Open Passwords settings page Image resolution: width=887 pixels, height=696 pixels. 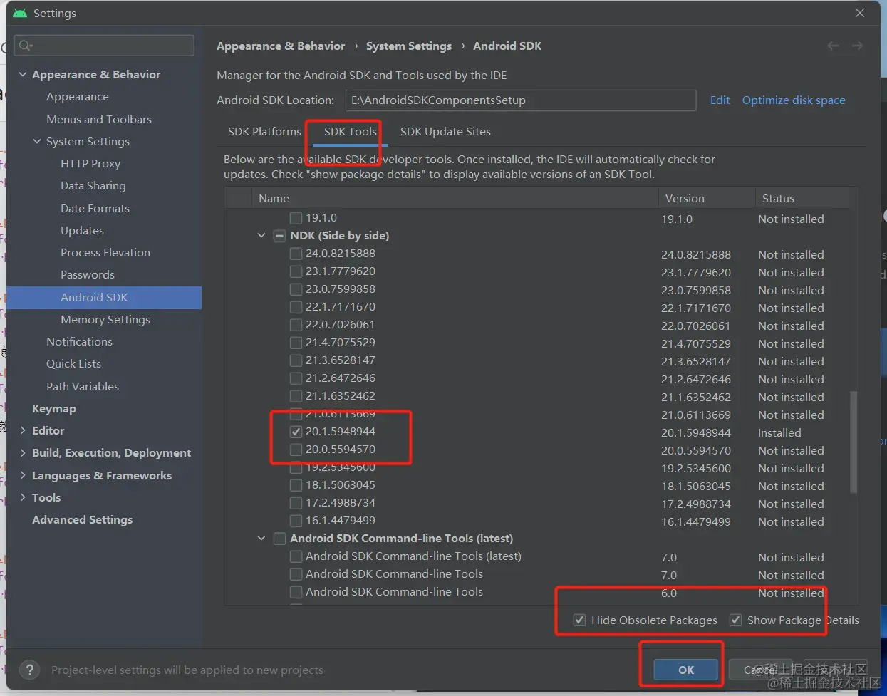pyautogui.click(x=88, y=274)
